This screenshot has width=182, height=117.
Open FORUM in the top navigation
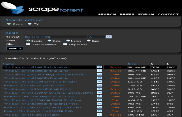click(146, 15)
